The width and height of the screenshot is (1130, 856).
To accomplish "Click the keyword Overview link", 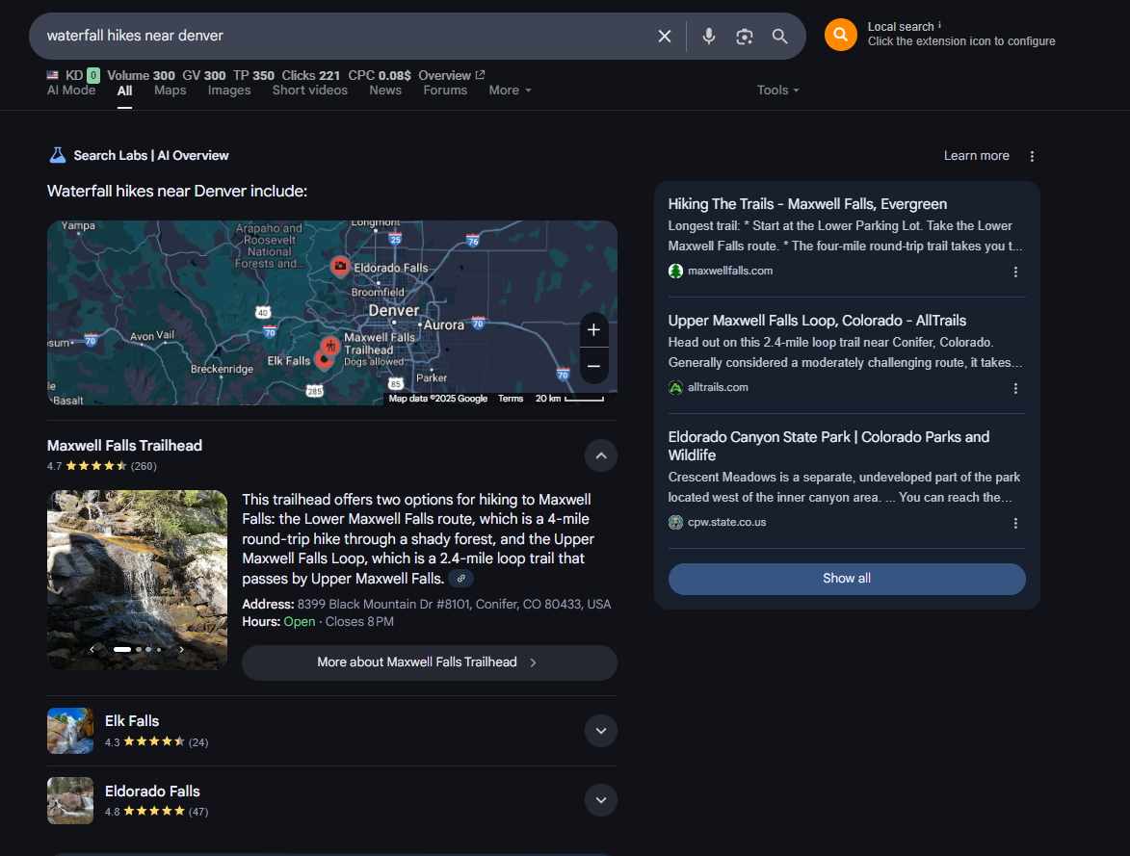I will click(x=445, y=75).
